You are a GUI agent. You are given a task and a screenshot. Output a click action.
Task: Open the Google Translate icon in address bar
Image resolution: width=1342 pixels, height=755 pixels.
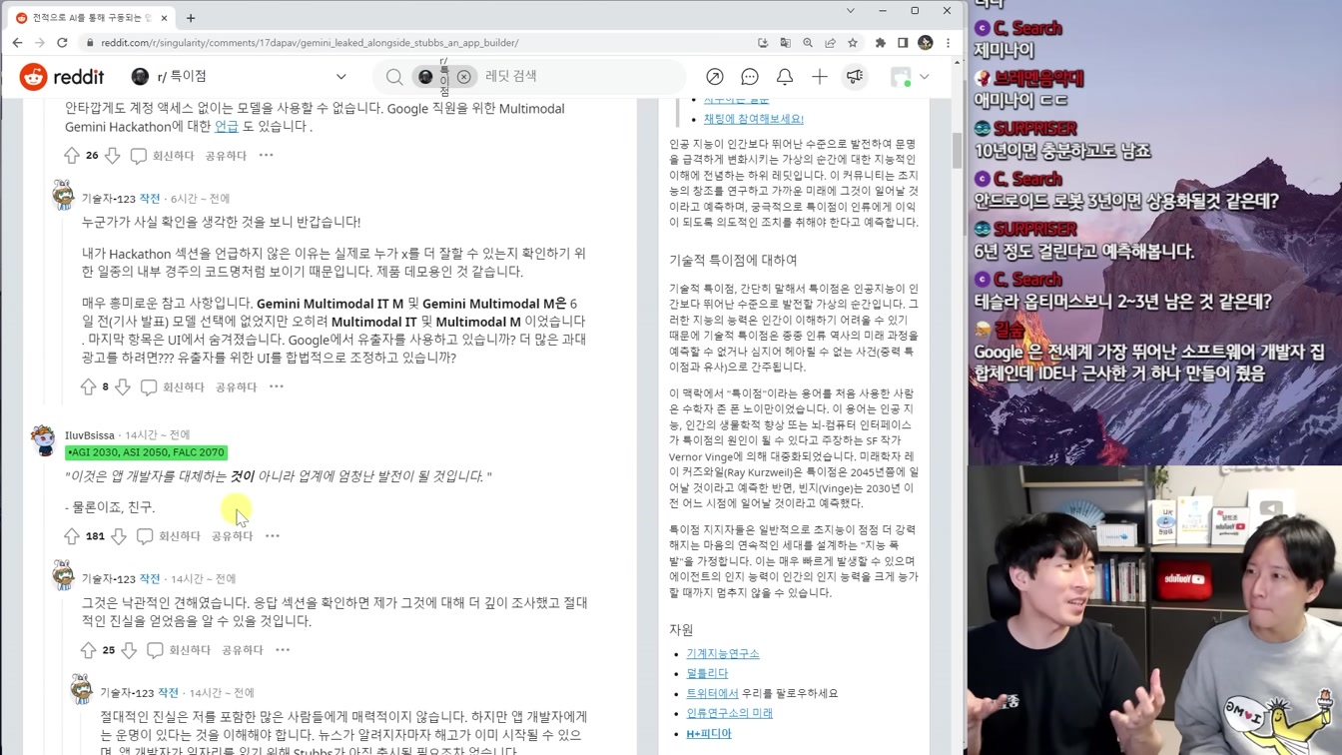click(785, 43)
